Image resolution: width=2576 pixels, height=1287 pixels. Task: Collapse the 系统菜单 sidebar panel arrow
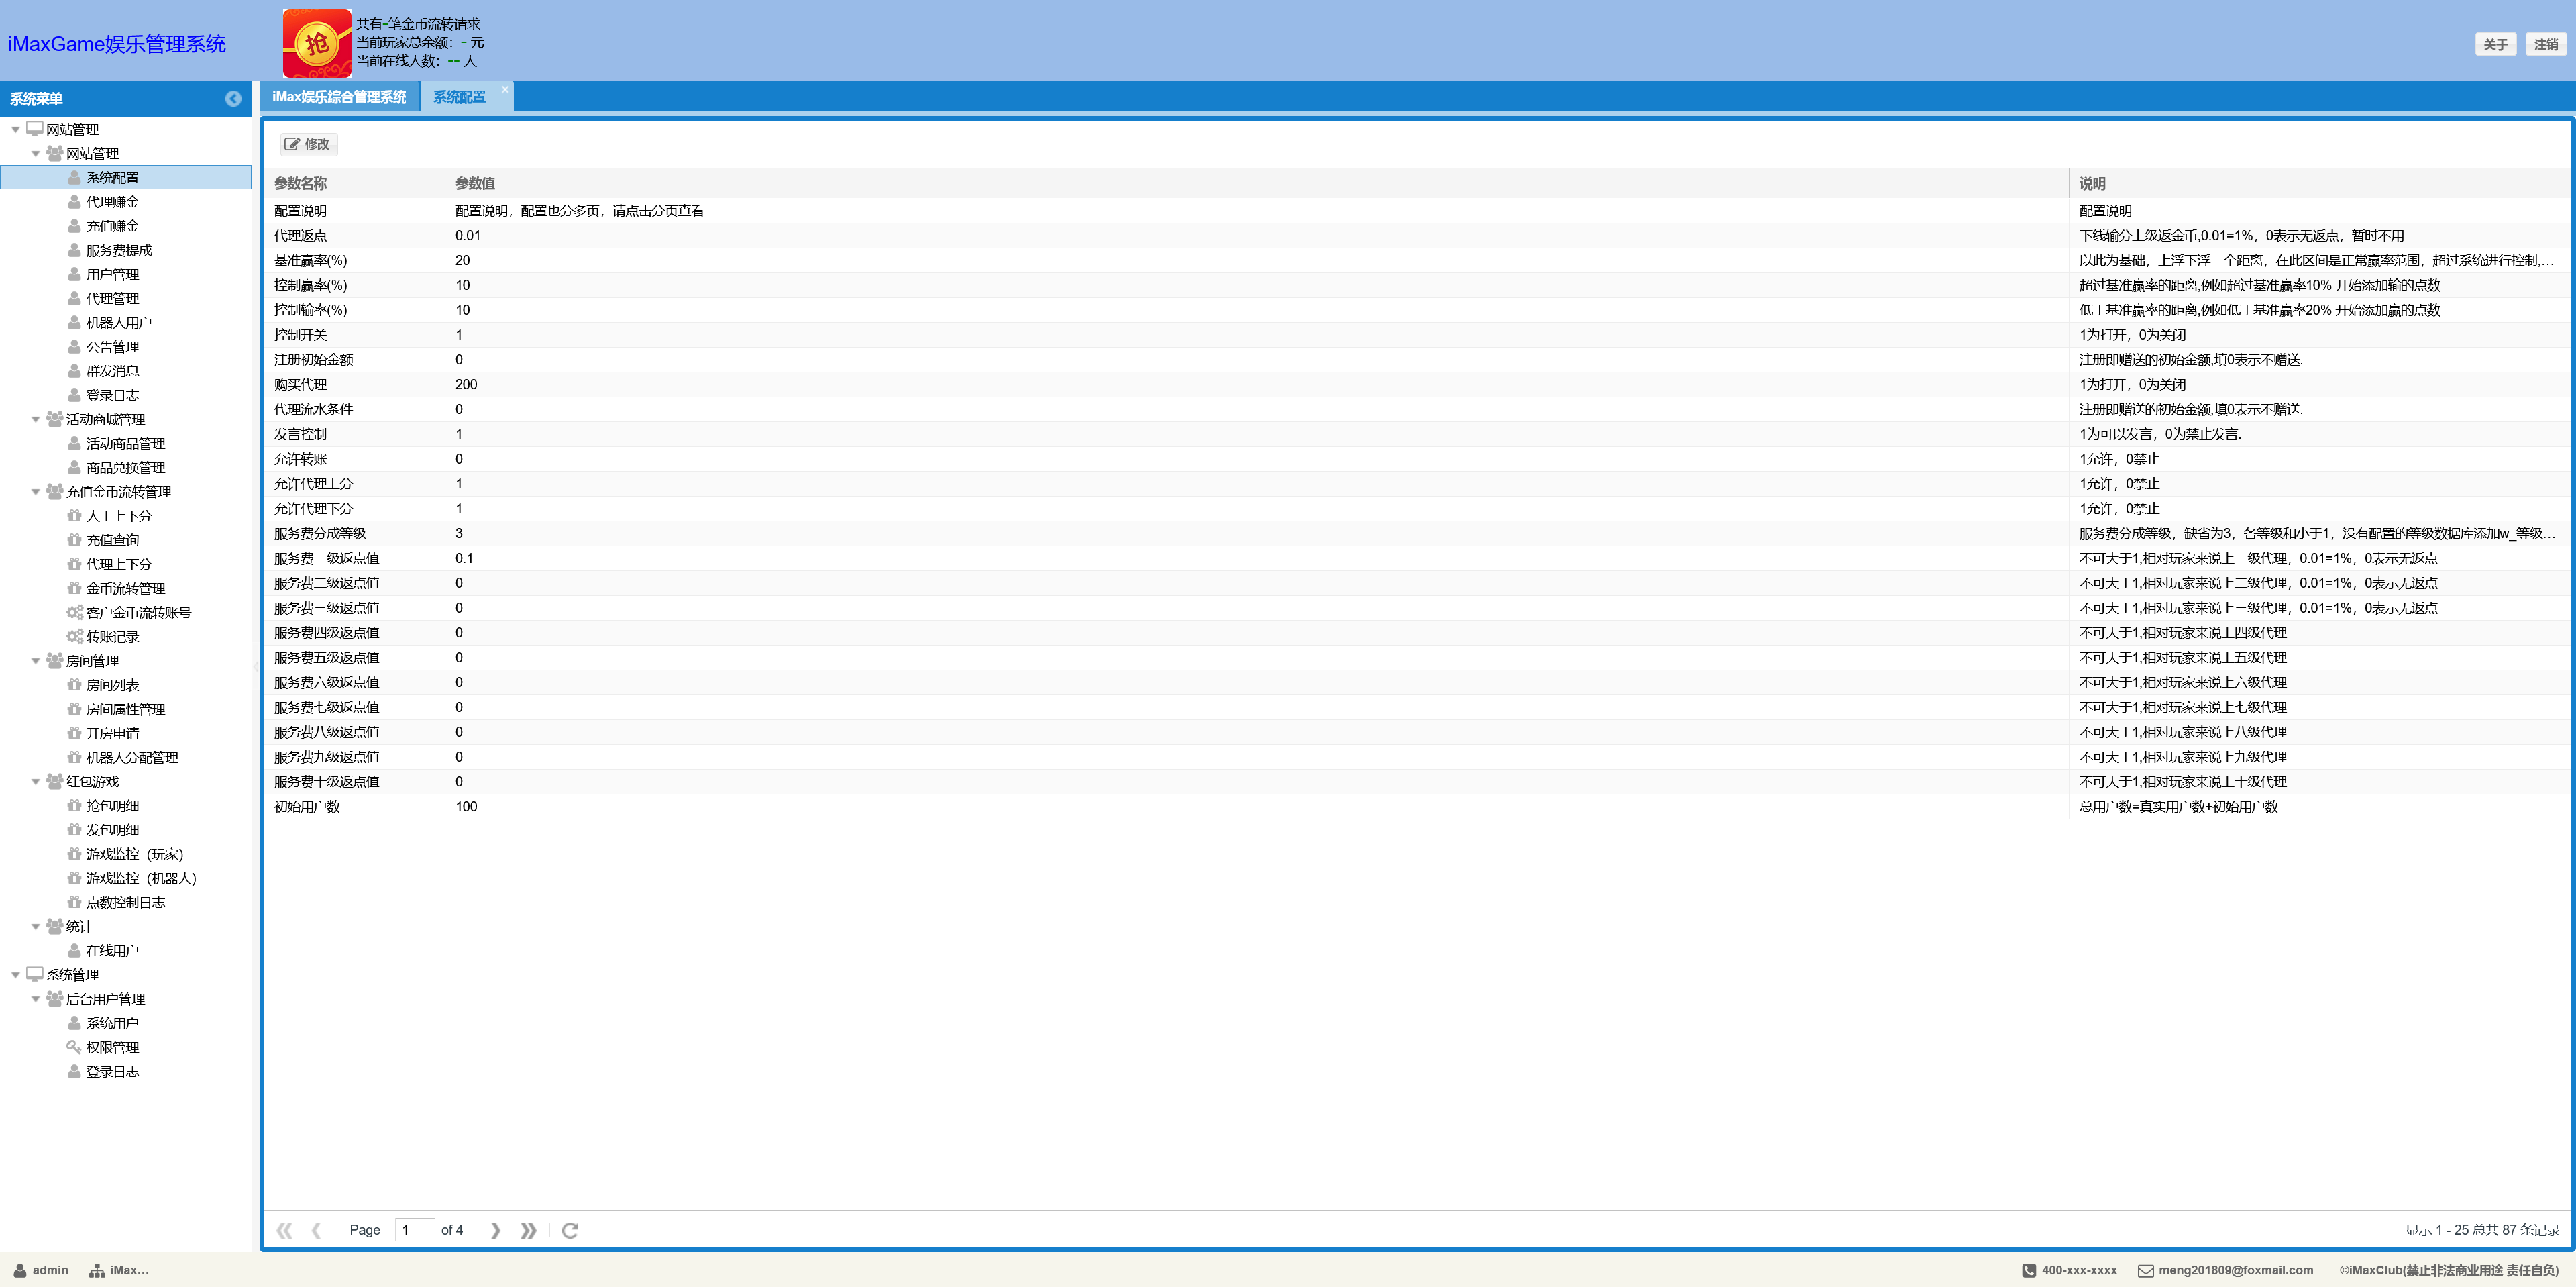pyautogui.click(x=233, y=99)
